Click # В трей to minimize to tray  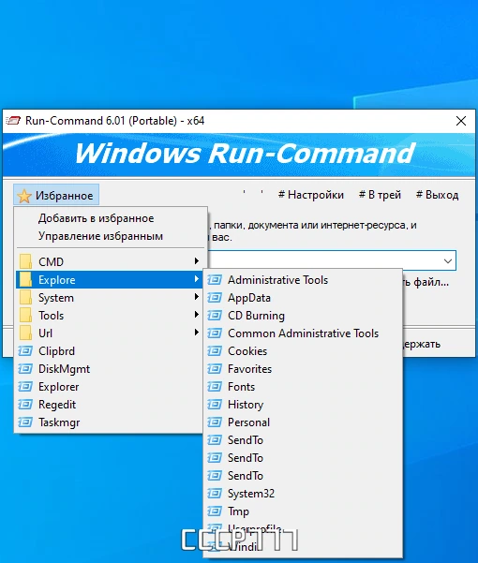point(380,195)
